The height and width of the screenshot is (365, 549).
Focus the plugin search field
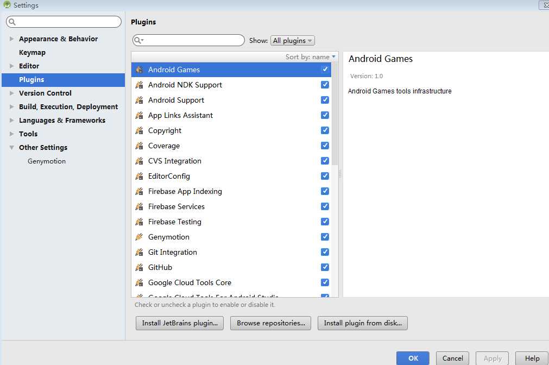tap(188, 40)
